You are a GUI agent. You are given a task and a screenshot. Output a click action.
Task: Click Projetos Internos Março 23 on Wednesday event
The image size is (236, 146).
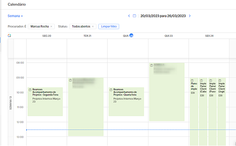pyautogui.click(x=127, y=100)
